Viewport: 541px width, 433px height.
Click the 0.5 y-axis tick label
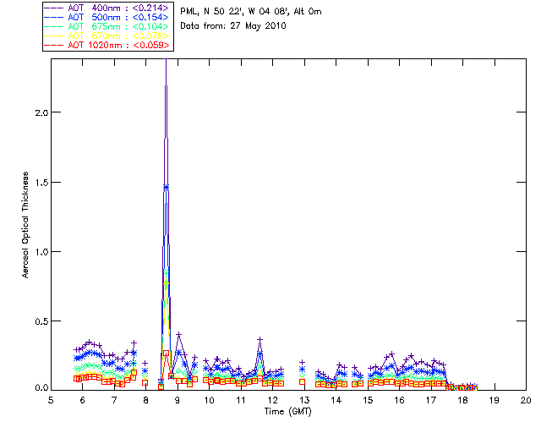(41, 321)
